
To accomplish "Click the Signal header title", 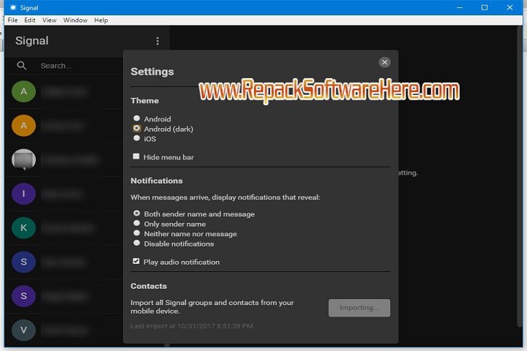I will 32,41.
